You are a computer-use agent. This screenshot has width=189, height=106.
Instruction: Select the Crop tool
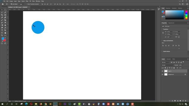tap(2, 15)
